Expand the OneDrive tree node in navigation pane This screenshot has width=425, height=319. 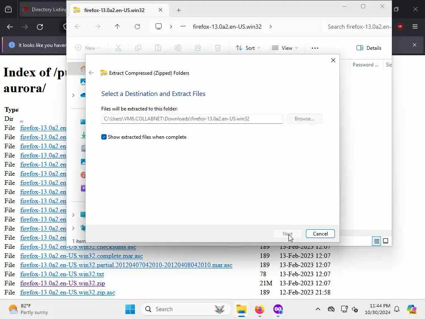click(73, 95)
